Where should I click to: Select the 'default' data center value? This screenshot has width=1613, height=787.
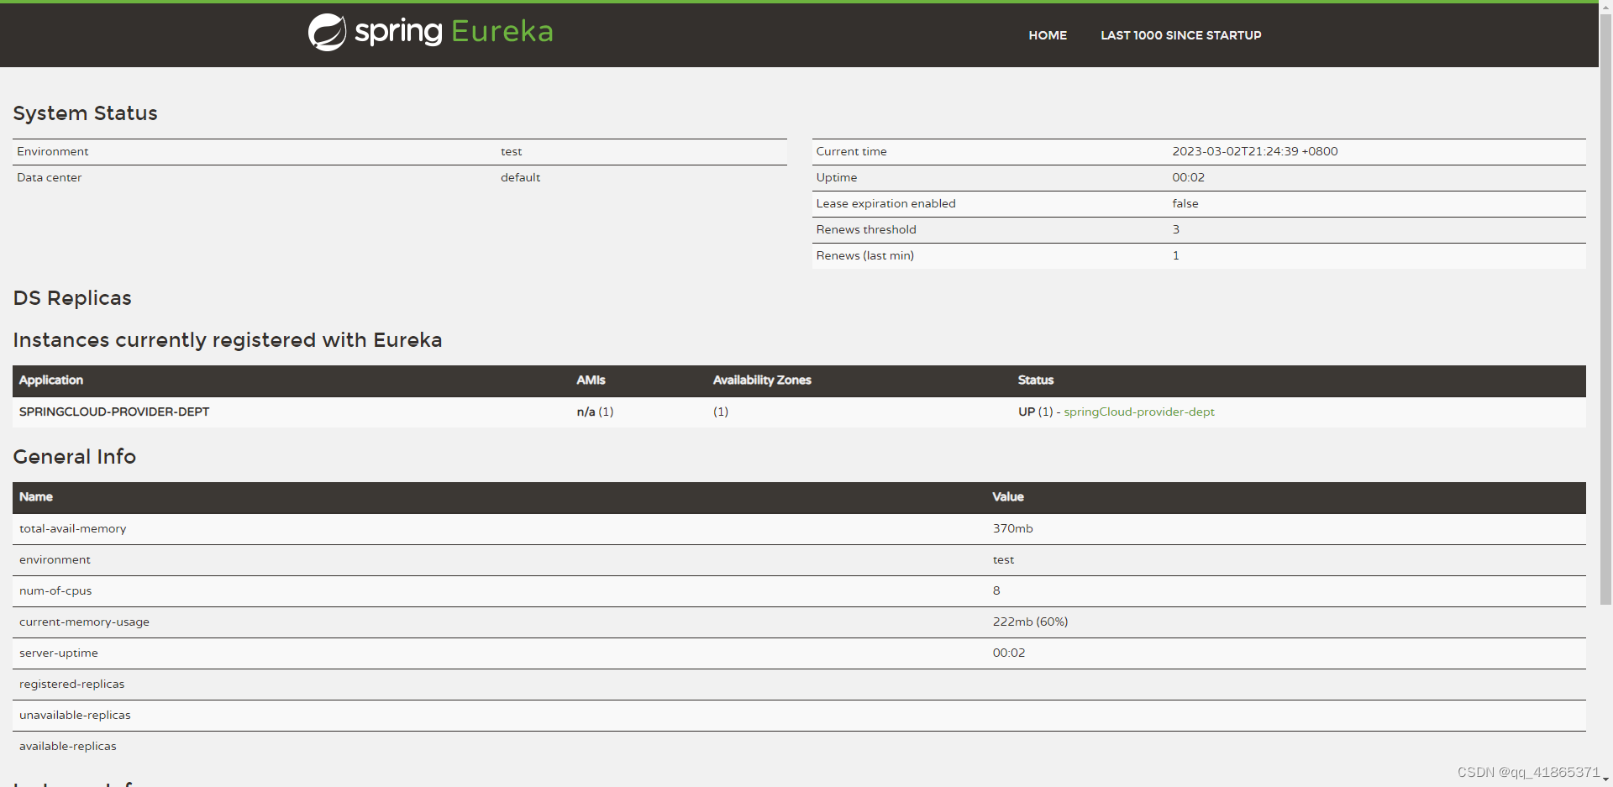pos(520,177)
